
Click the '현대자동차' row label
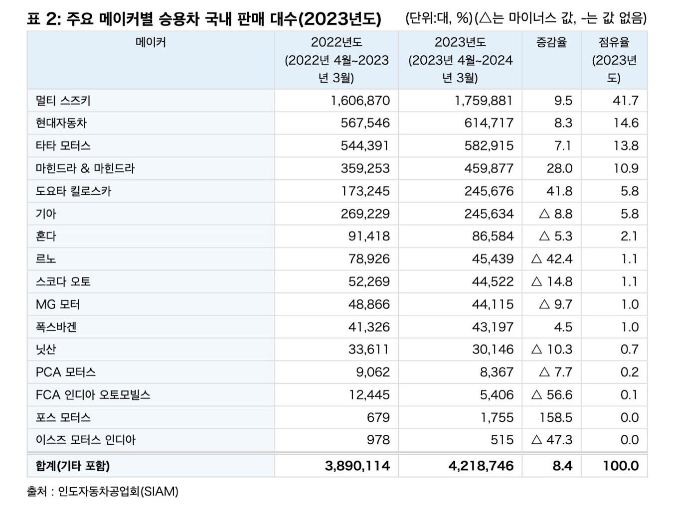coord(61,123)
